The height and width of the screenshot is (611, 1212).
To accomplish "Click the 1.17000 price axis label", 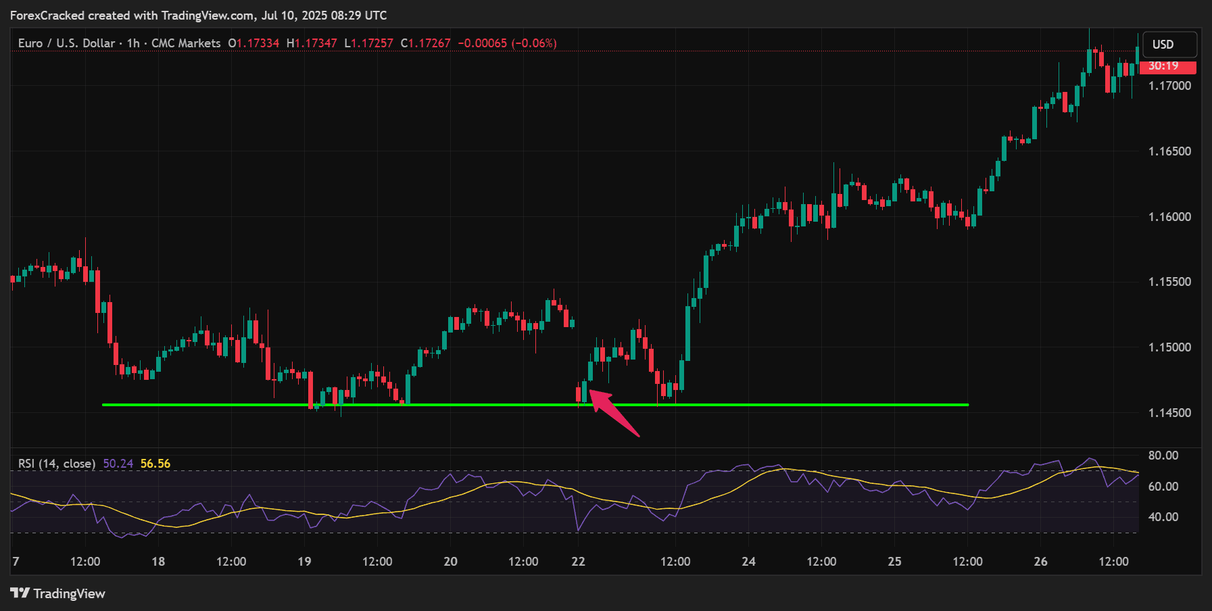I will (1169, 86).
